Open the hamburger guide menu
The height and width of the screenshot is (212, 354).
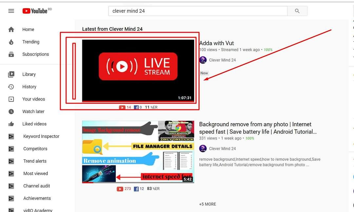coord(11,11)
